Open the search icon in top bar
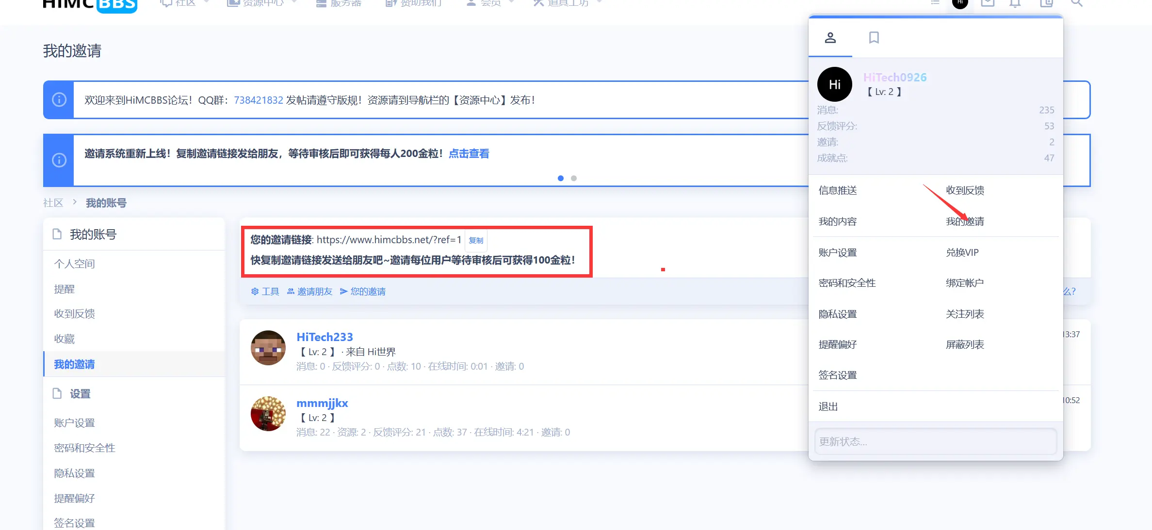The width and height of the screenshot is (1152, 530). tap(1076, 3)
